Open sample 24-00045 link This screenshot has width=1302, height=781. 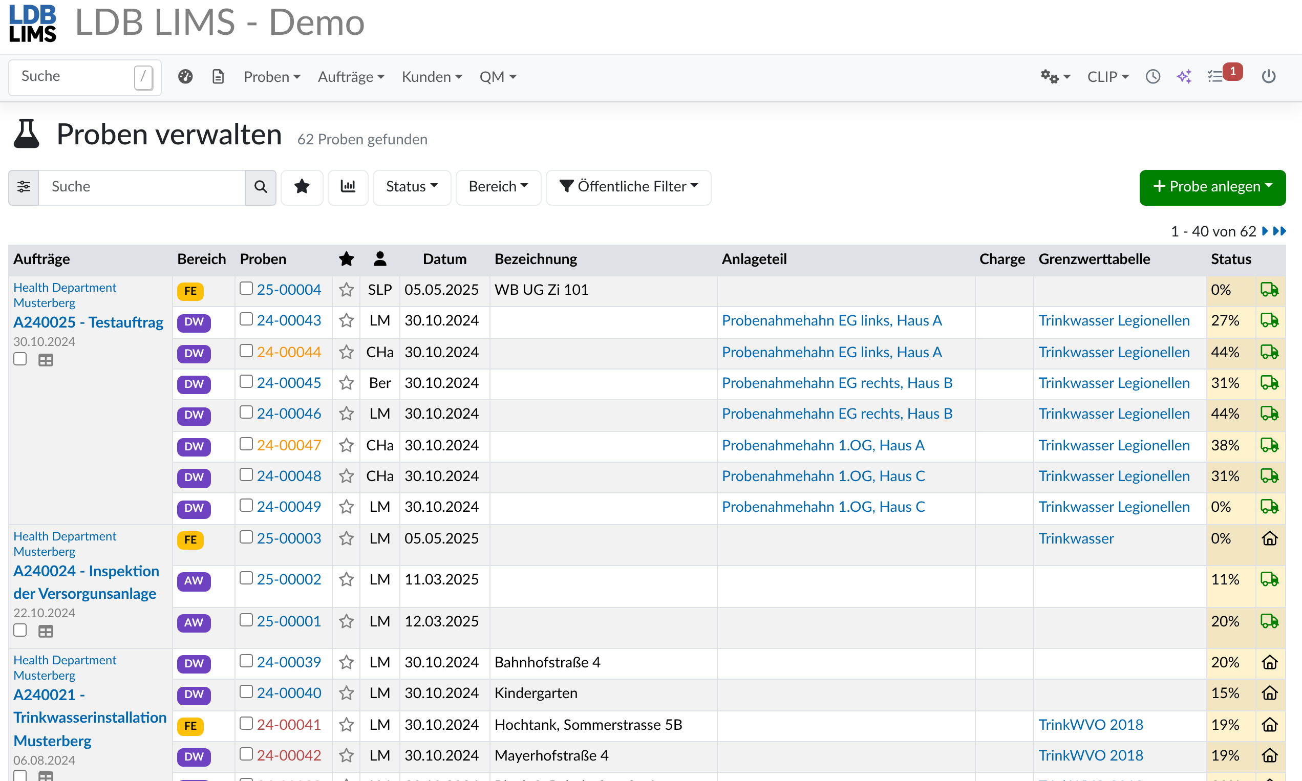click(289, 383)
